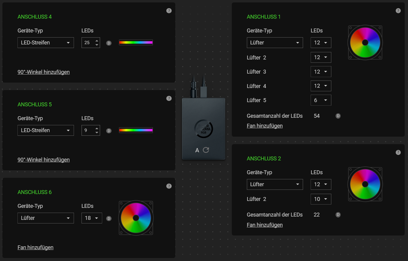Image resolution: width=408 pixels, height=261 pixels.
Task: Click the fan preview in Anschluss 1
Action: 365,43
